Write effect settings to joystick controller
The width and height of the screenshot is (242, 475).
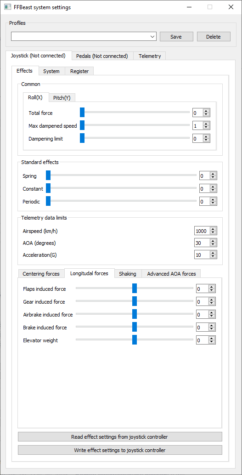click(120, 450)
